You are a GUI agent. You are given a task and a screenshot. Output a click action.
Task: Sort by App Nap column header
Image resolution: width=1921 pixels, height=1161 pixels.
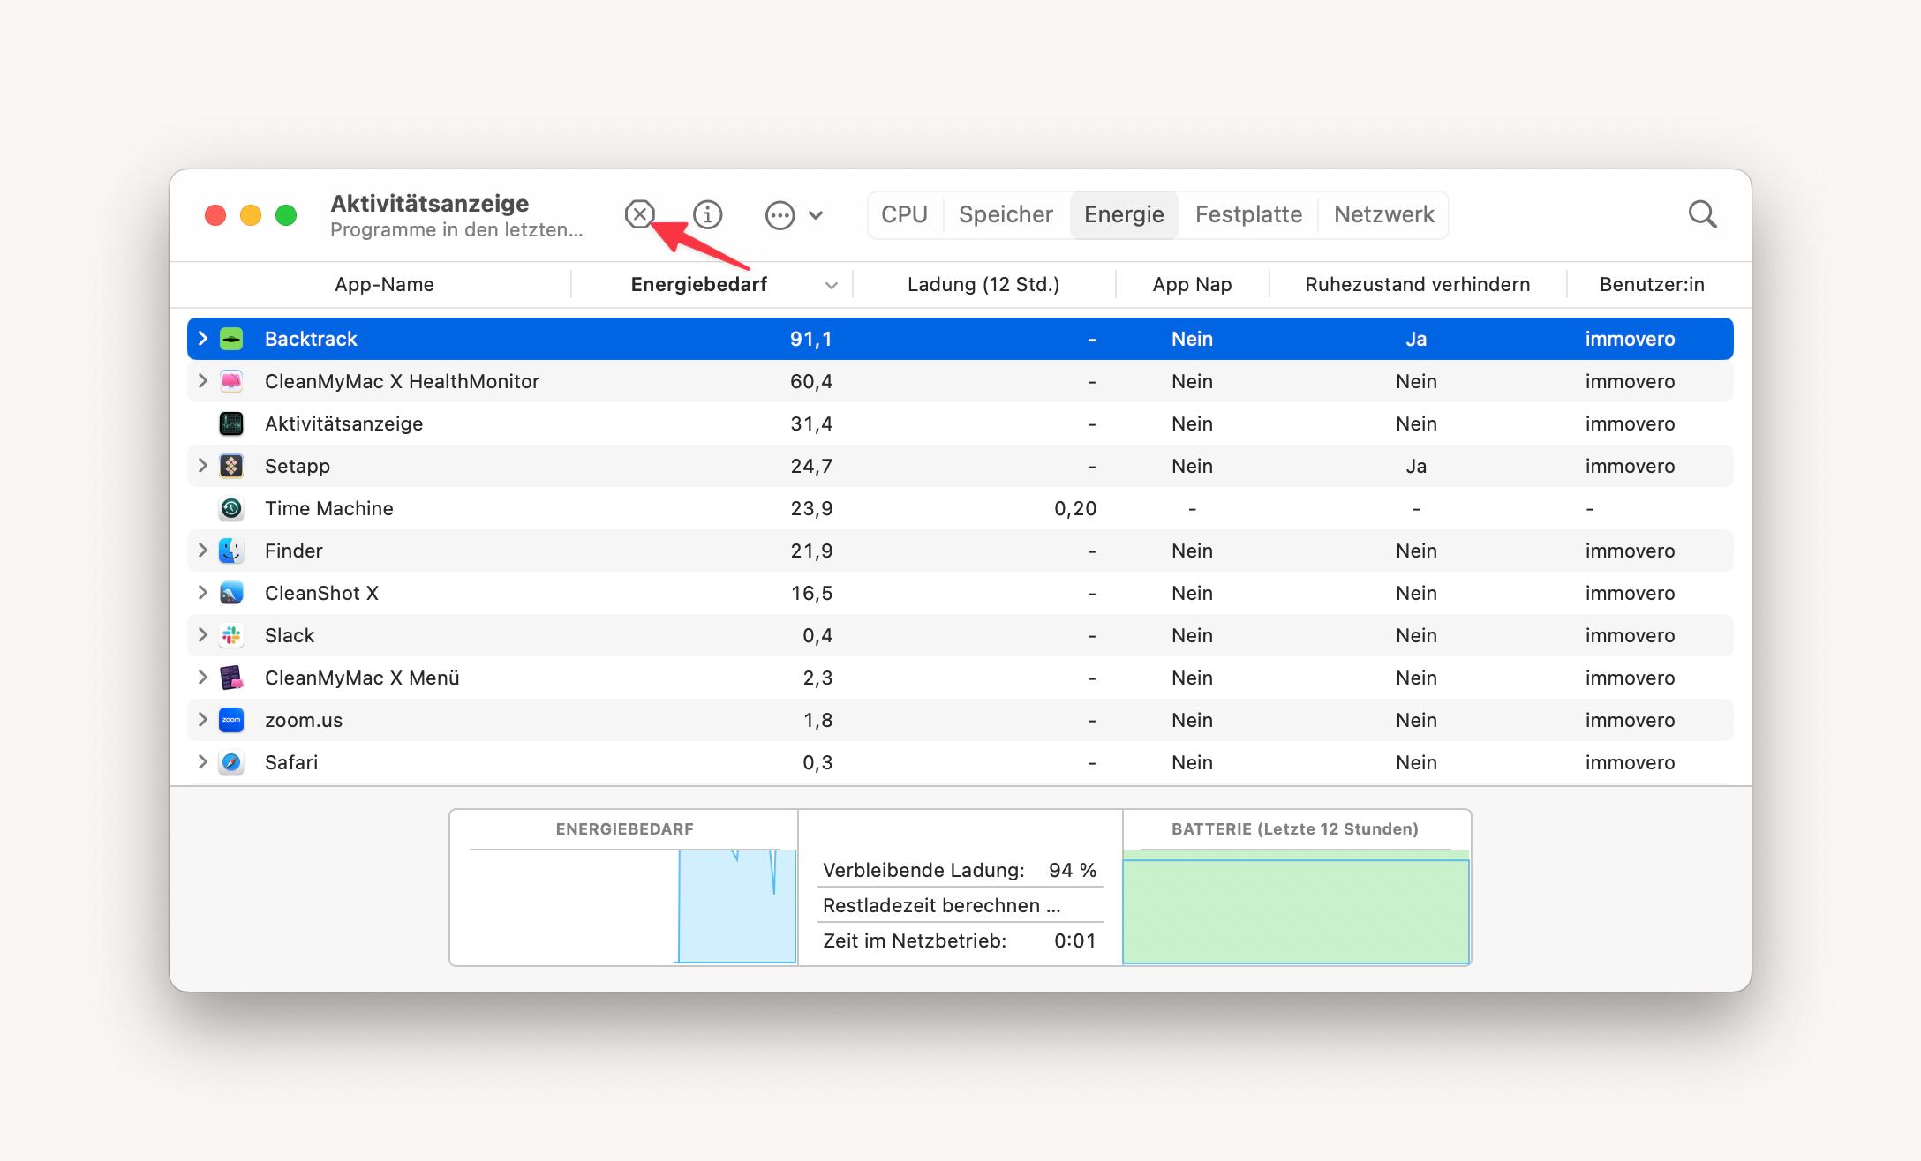1192,284
